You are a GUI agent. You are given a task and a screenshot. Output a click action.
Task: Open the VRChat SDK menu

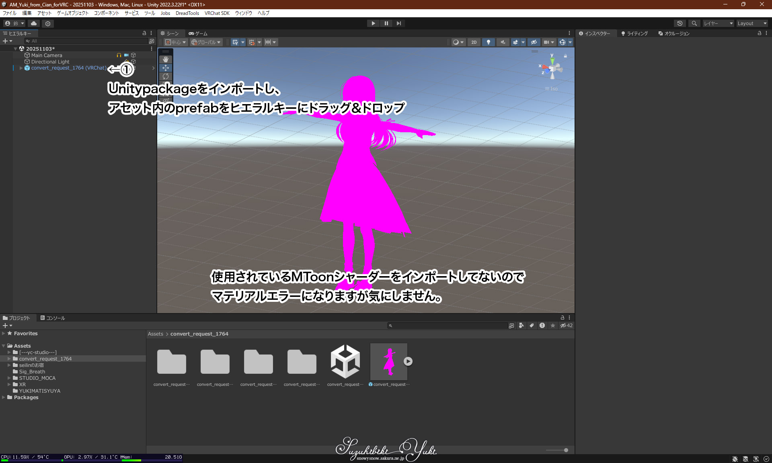217,13
